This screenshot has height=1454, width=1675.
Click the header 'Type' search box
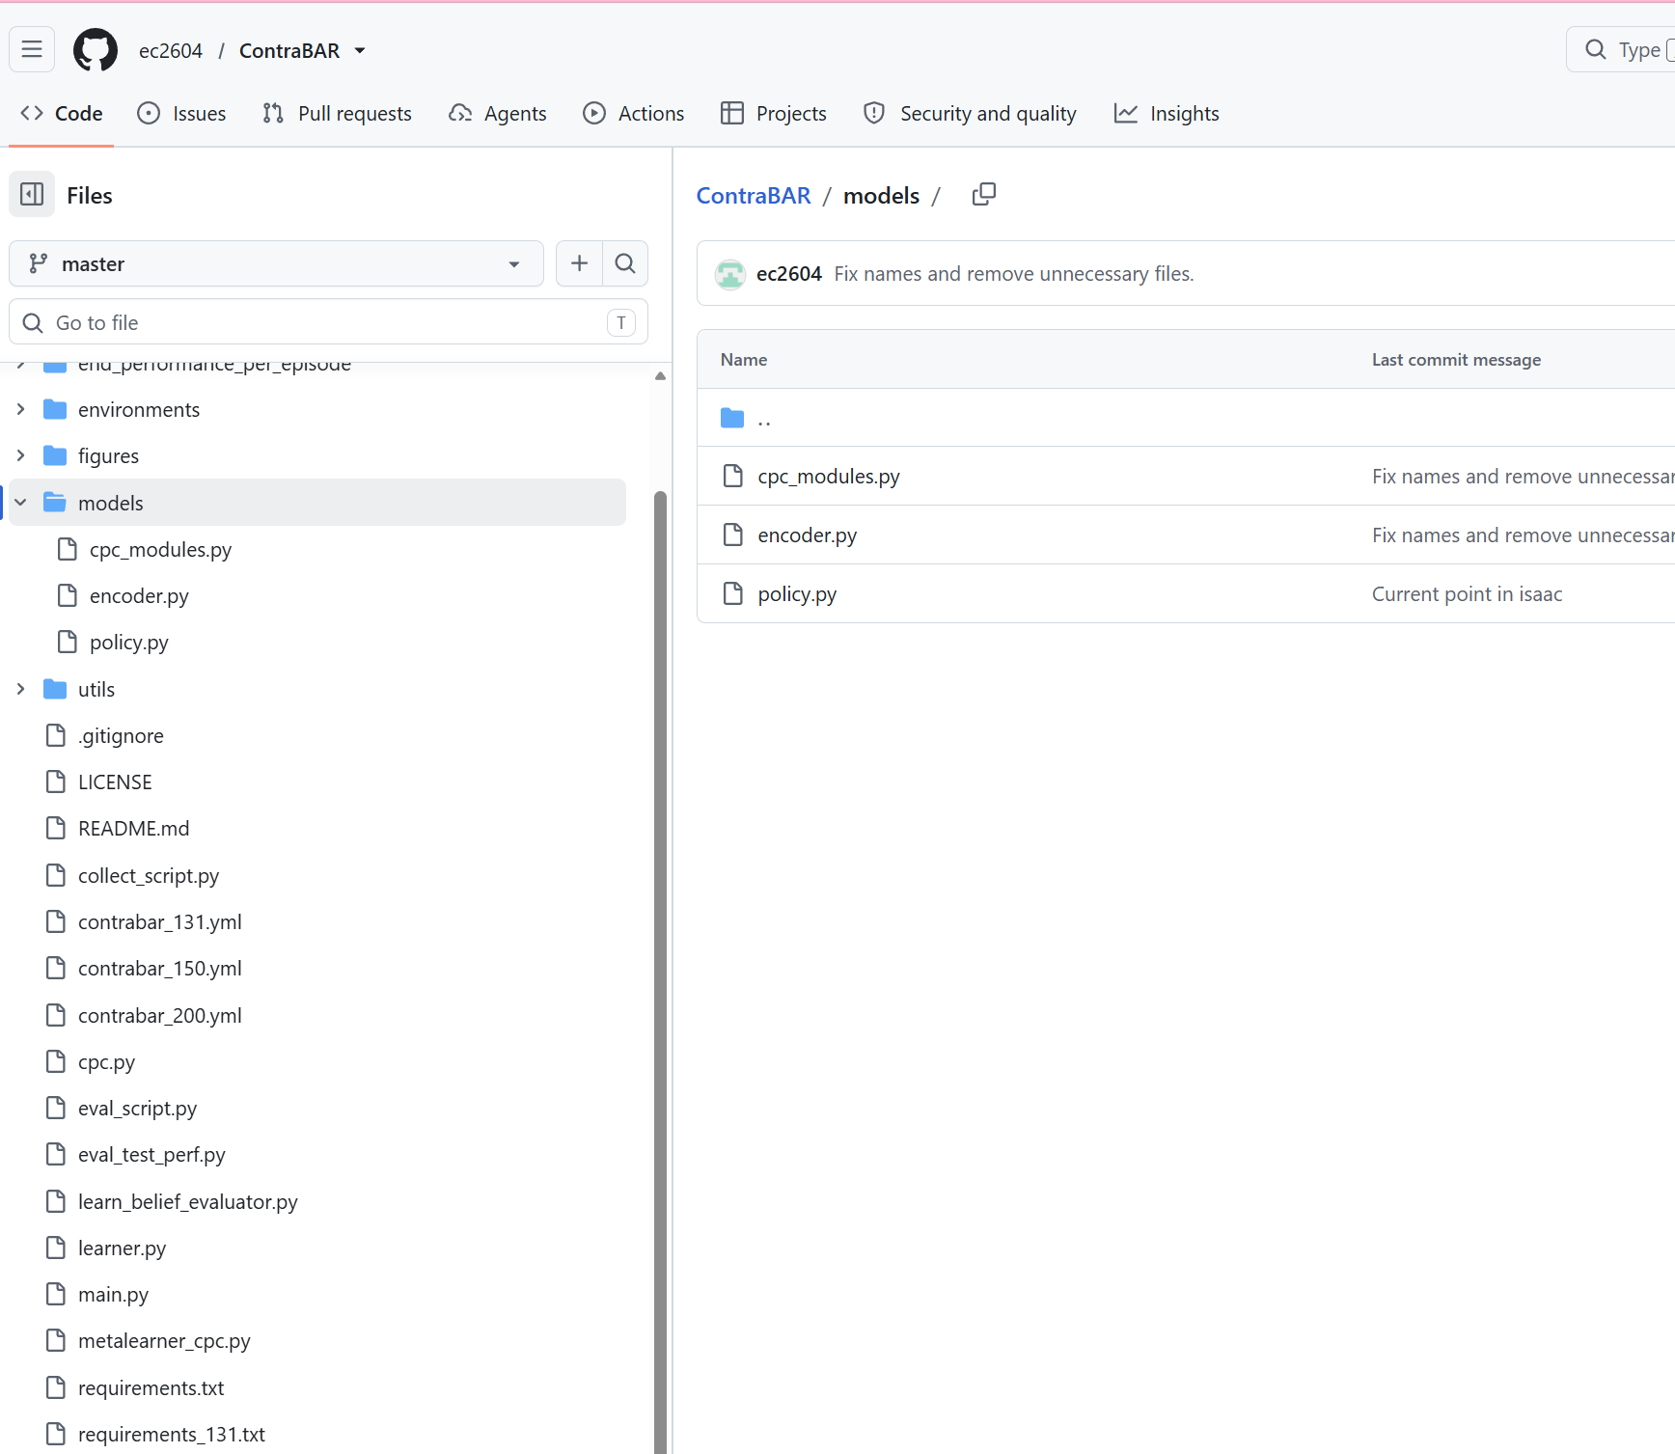pos(1621,49)
